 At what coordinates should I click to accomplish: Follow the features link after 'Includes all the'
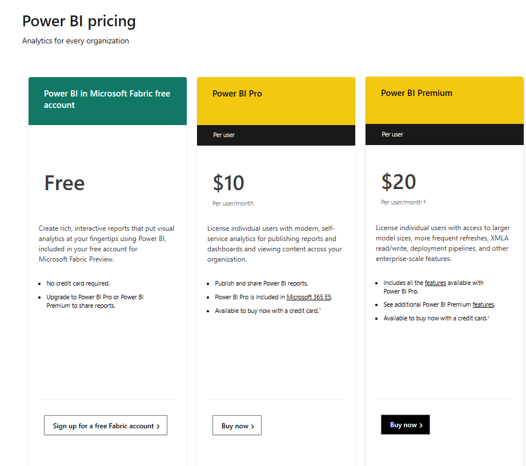pyautogui.click(x=435, y=283)
